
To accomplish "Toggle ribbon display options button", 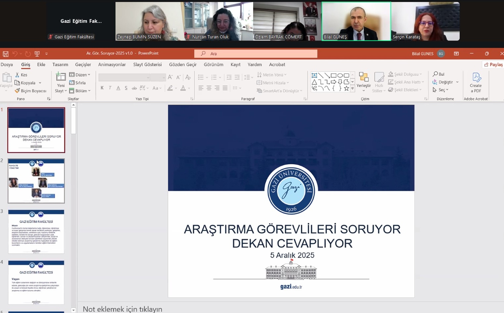I will (x=456, y=54).
